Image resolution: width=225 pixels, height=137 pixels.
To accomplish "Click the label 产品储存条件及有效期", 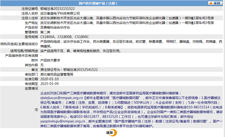I will [21, 56].
